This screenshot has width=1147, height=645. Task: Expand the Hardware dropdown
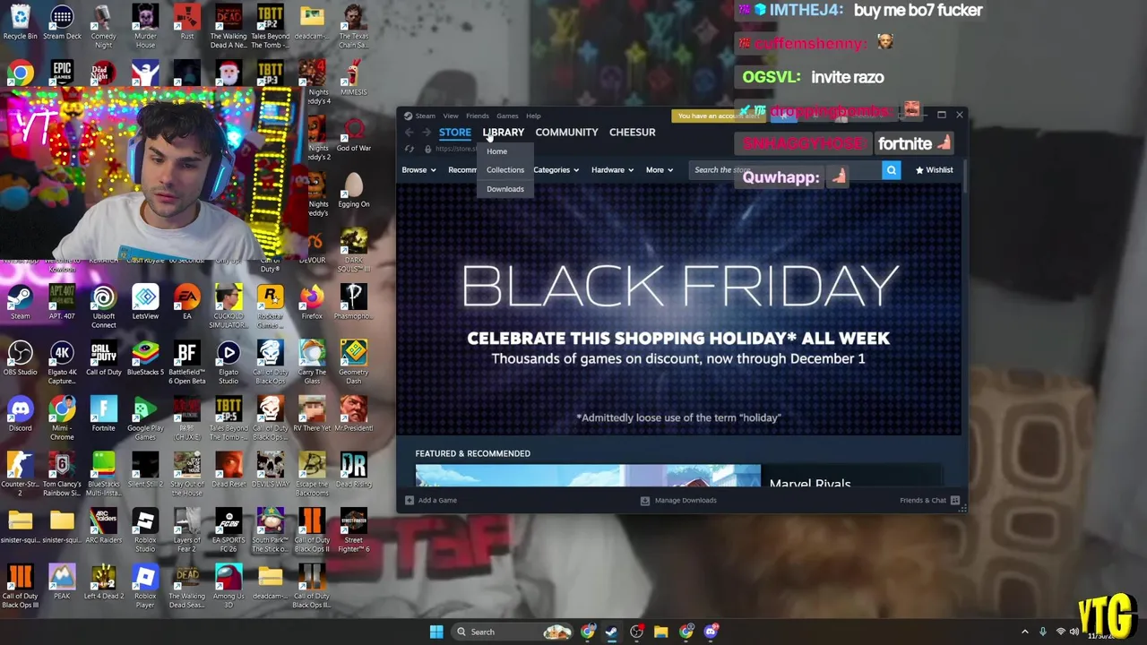(x=612, y=169)
